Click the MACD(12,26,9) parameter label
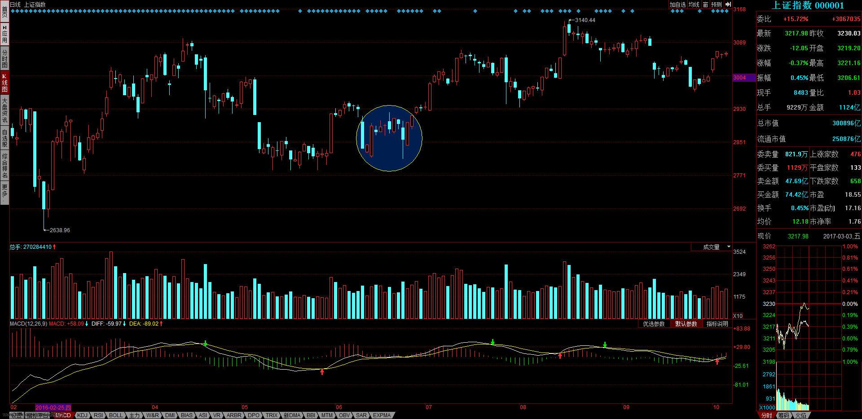Viewport: 862px width, 419px height. pyautogui.click(x=28, y=323)
